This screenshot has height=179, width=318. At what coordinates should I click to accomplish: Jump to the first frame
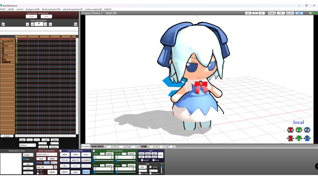3,24
